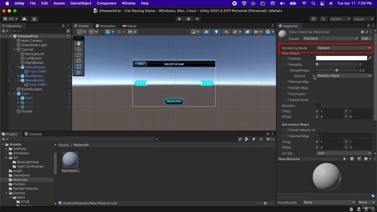Click the white Albedo color swatch

341,58
